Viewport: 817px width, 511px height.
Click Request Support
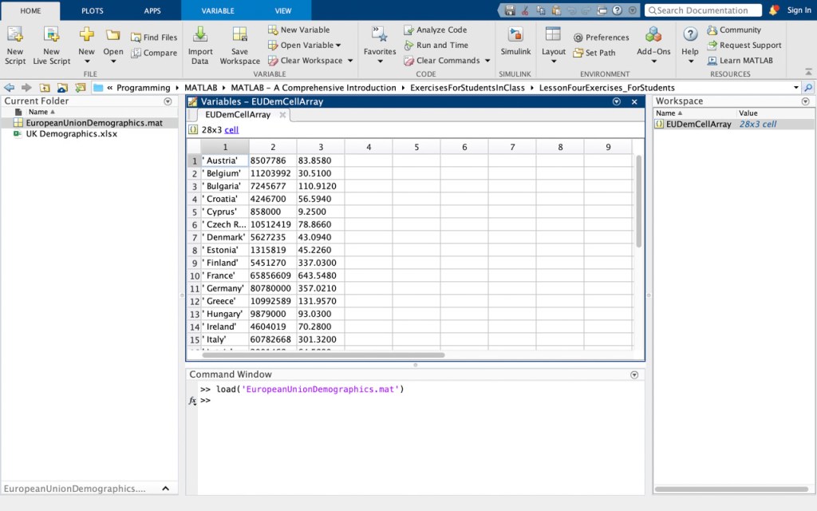point(744,45)
